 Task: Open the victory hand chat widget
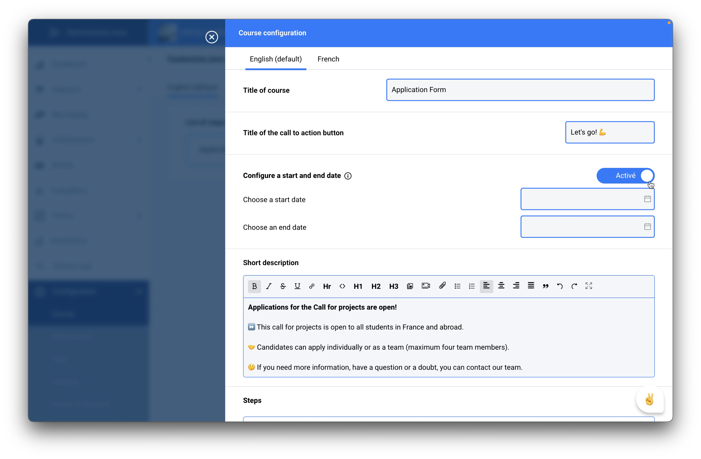649,399
